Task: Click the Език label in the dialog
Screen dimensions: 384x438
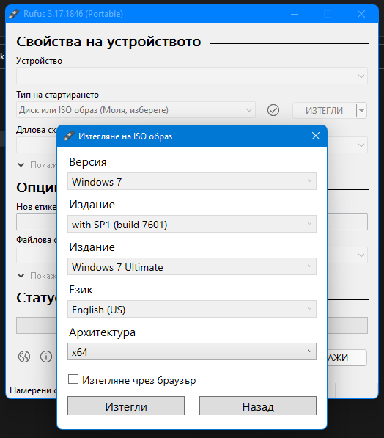Action: 81,290
